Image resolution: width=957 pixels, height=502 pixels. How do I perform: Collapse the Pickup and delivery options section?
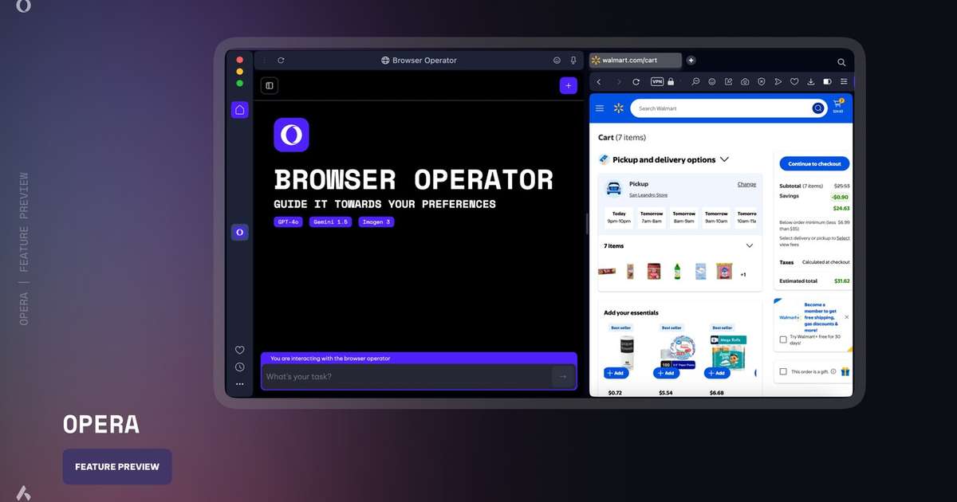724,159
